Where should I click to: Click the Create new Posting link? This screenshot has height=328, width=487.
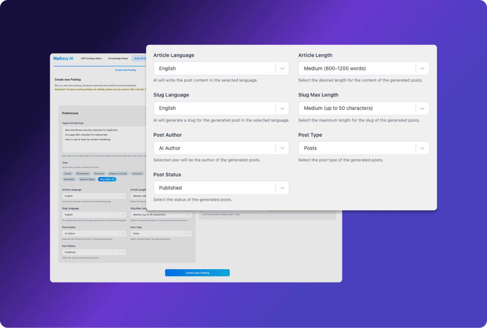125,70
